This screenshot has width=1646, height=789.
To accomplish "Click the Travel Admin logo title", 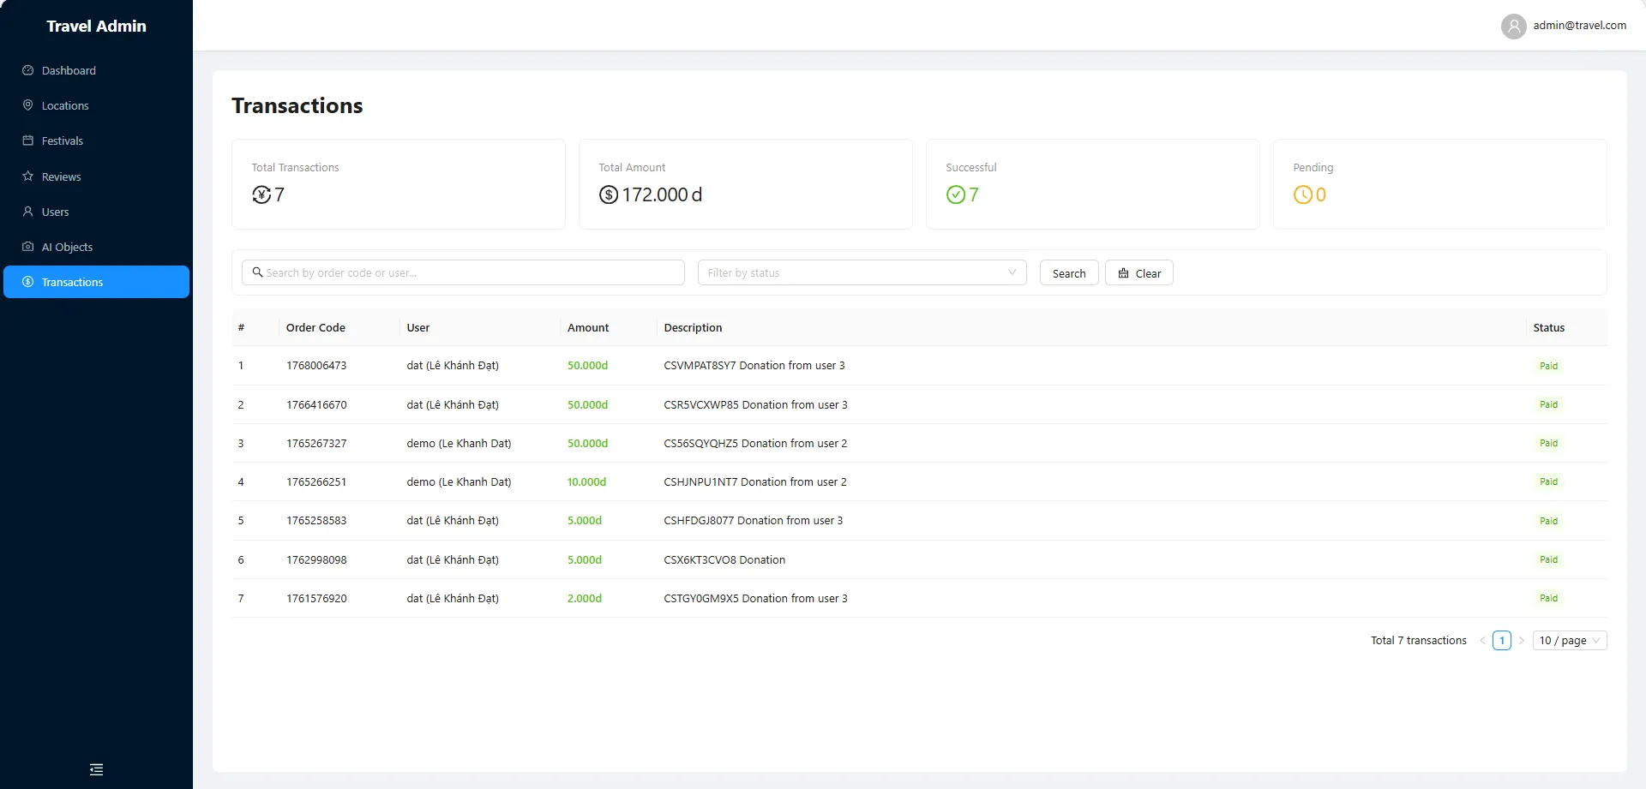I will pyautogui.click(x=96, y=26).
